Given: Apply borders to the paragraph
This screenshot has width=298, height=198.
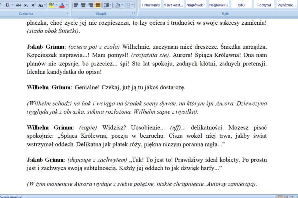Looking at the screenshot, I should coord(128,5).
